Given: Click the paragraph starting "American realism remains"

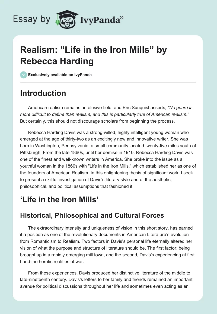Looking at the screenshot, I should 108,114.
